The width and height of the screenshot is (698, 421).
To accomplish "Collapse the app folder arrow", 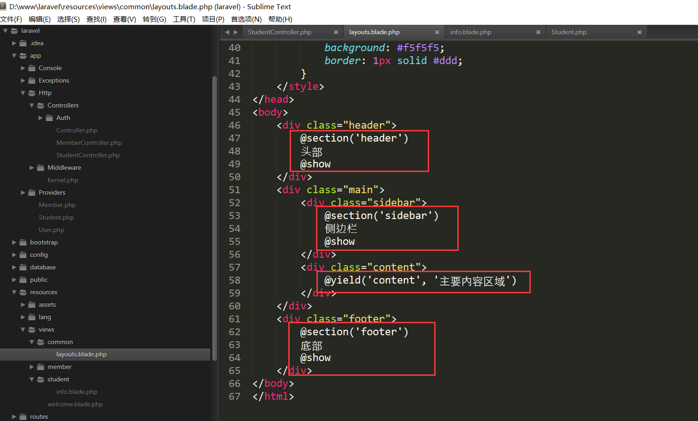I will click(x=14, y=55).
